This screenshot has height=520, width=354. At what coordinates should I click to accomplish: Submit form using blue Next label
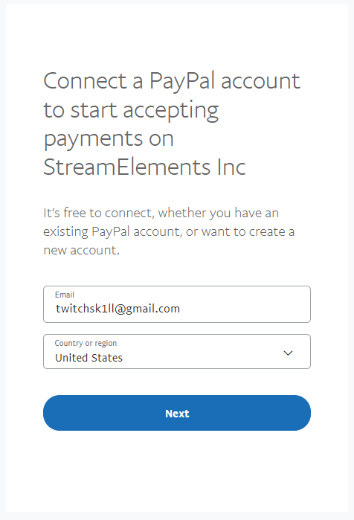click(x=177, y=414)
